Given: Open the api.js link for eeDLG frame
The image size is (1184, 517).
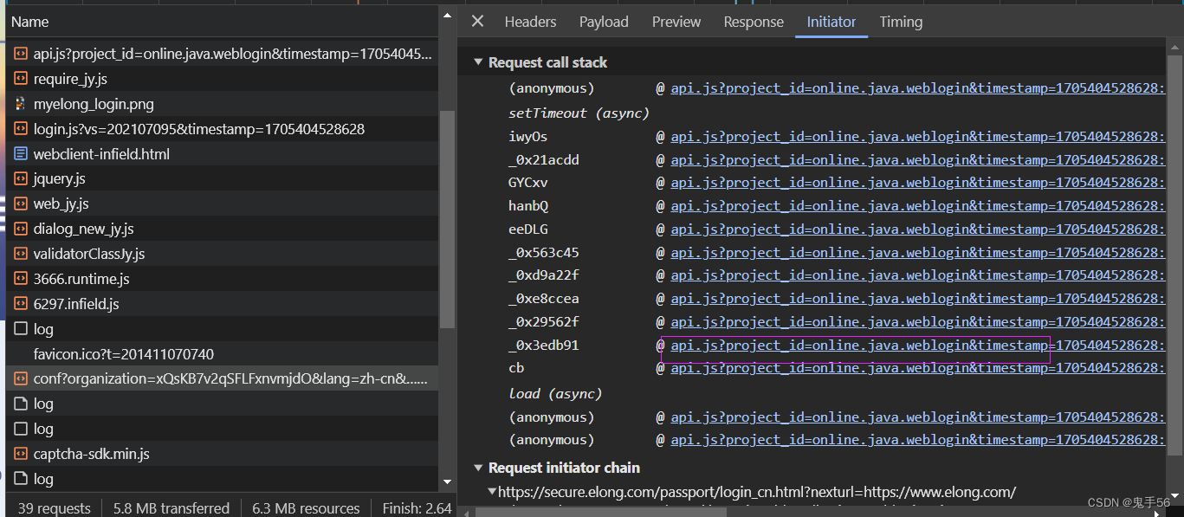Looking at the screenshot, I should point(918,229).
